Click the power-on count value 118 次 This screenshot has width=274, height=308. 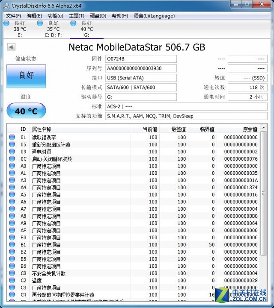pos(247,88)
